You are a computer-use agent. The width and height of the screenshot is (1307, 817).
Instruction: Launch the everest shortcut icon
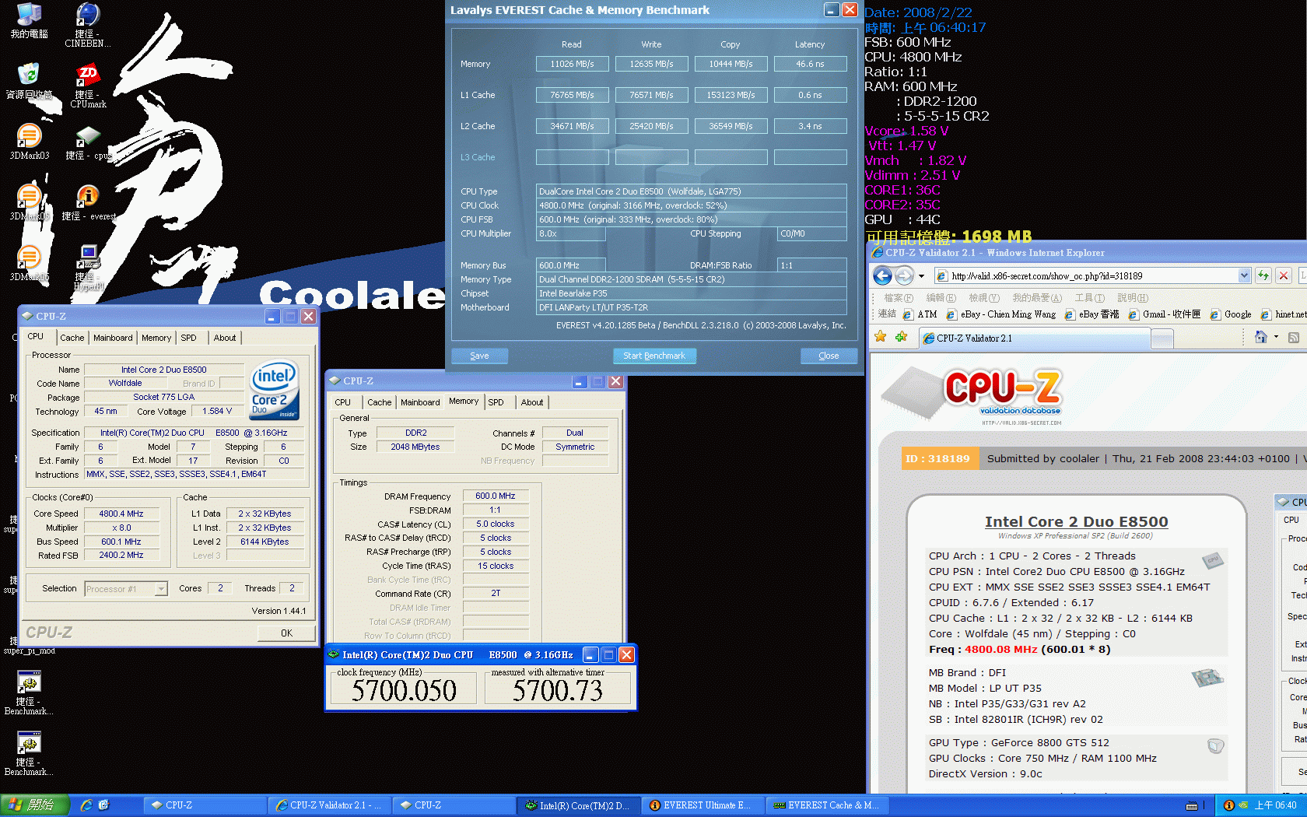click(88, 202)
